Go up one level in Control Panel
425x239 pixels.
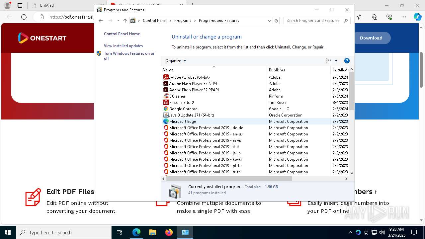[x=125, y=21]
